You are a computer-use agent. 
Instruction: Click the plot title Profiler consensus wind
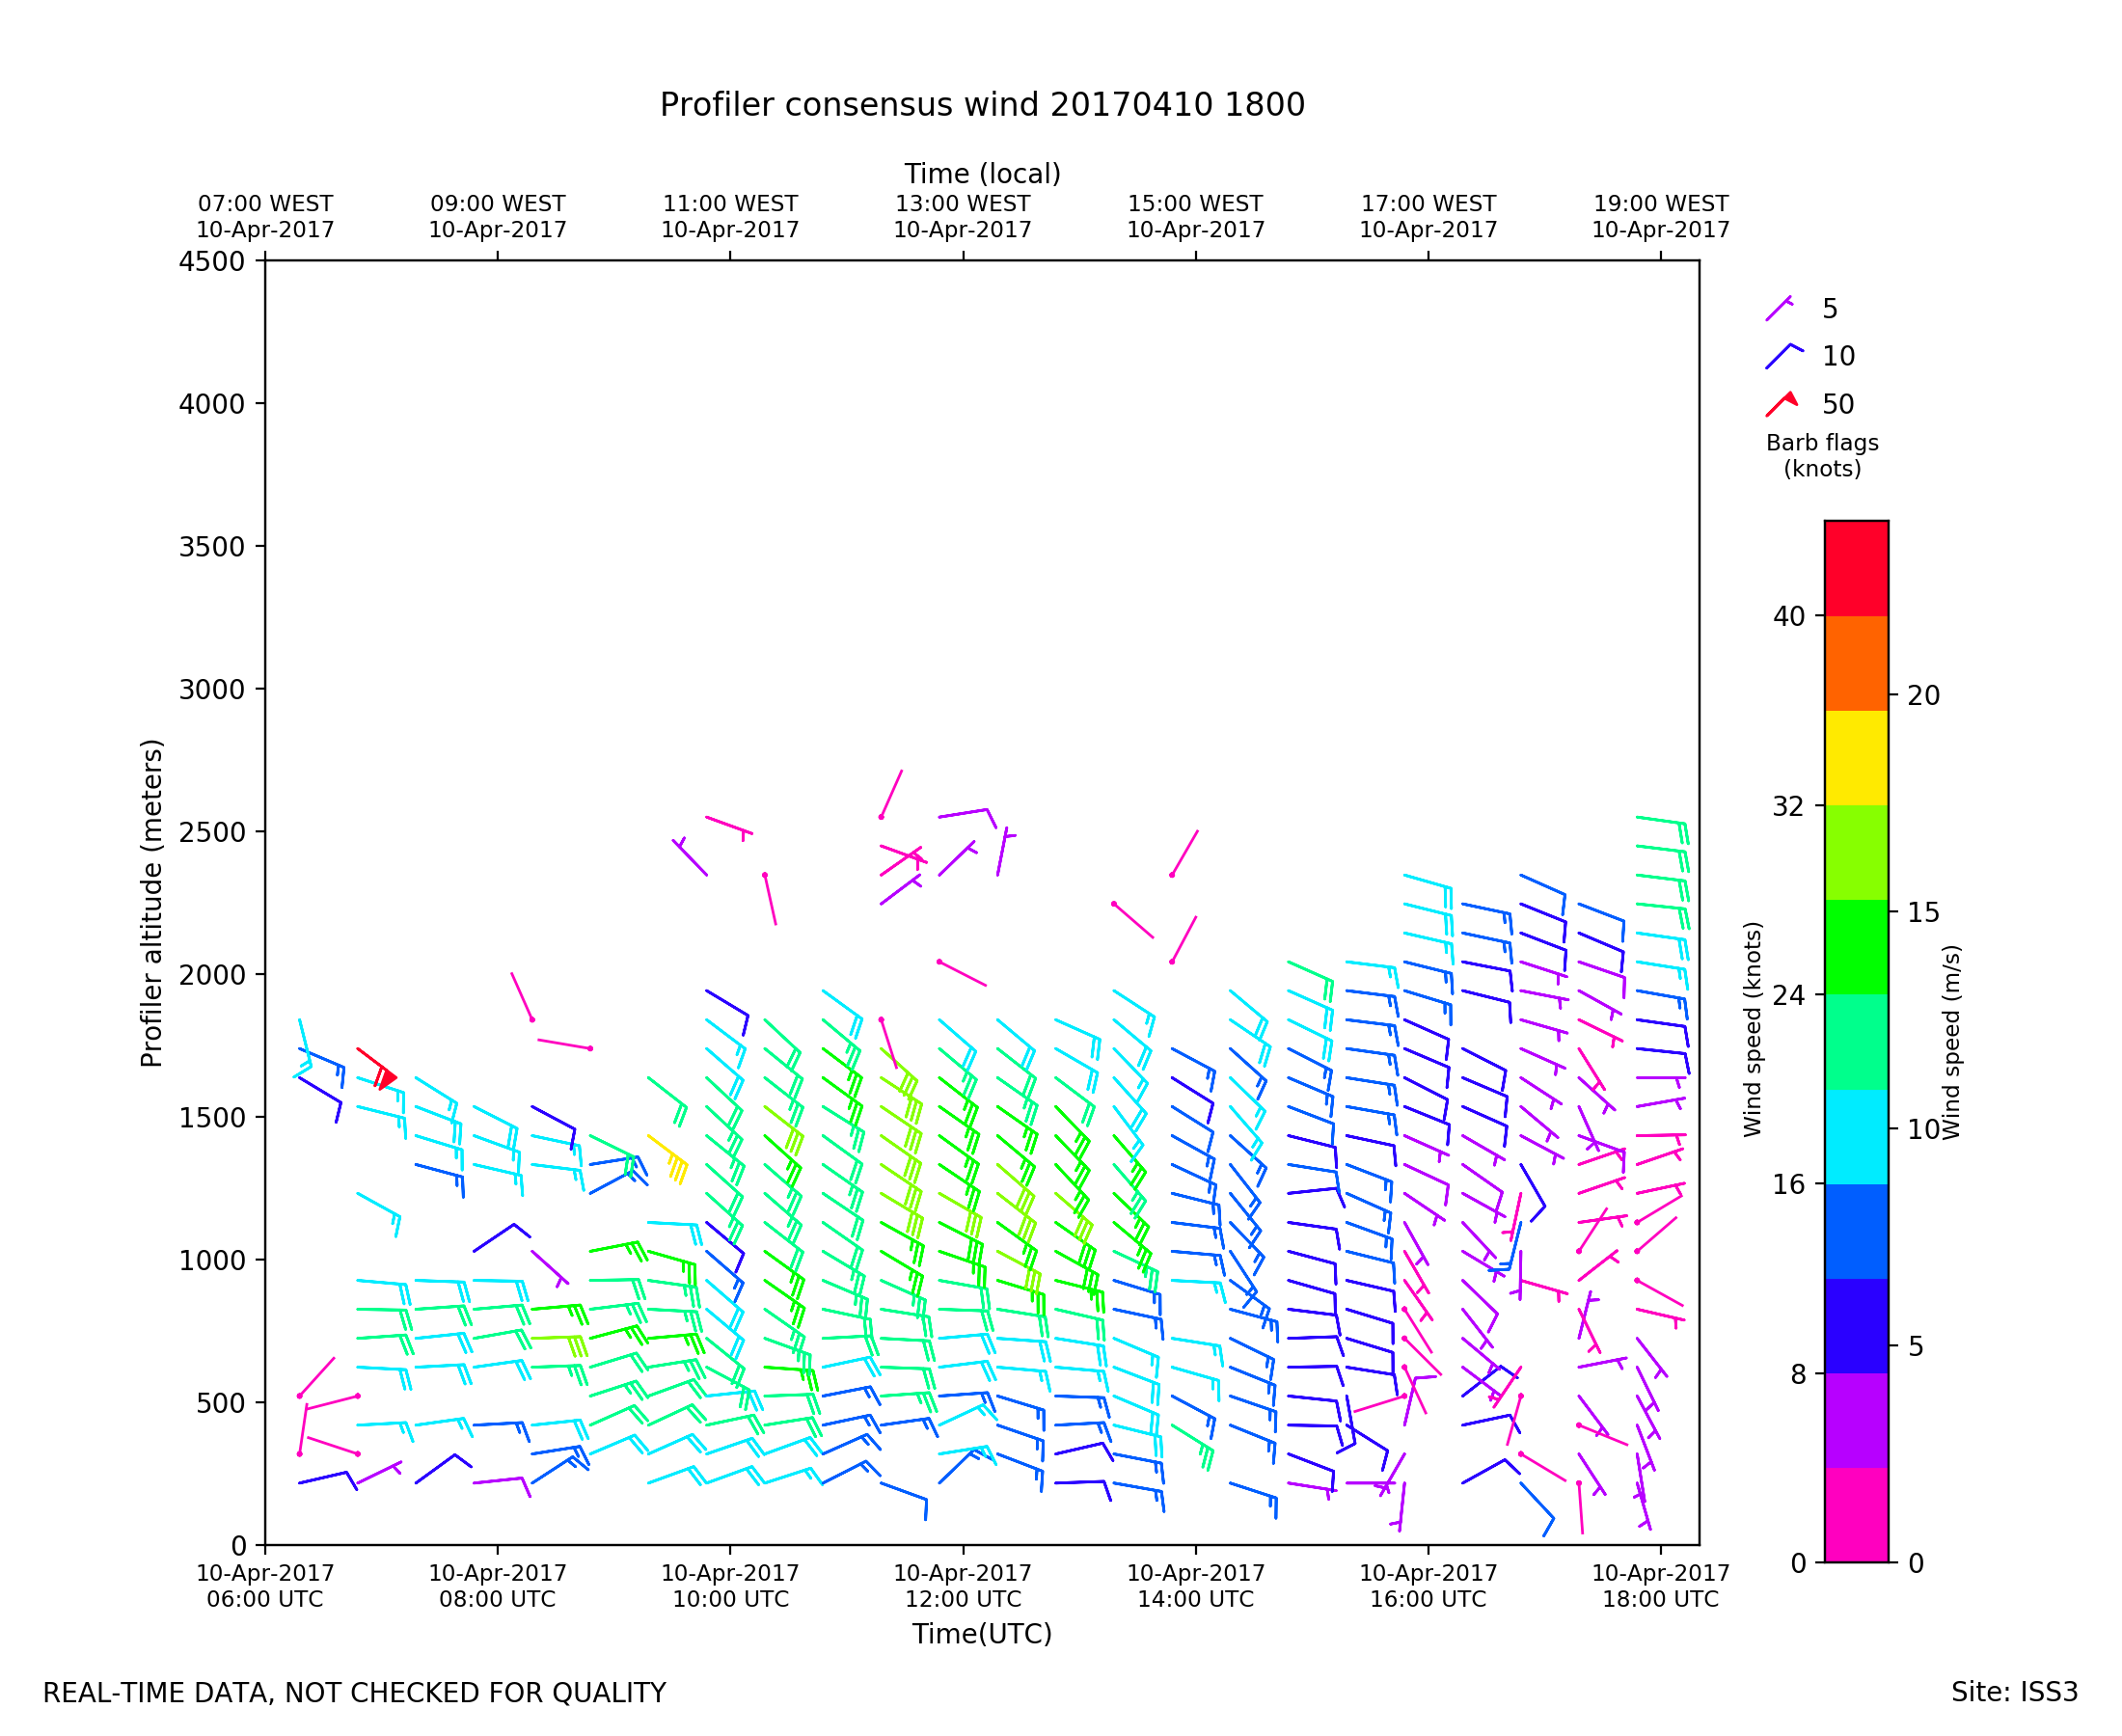981,105
